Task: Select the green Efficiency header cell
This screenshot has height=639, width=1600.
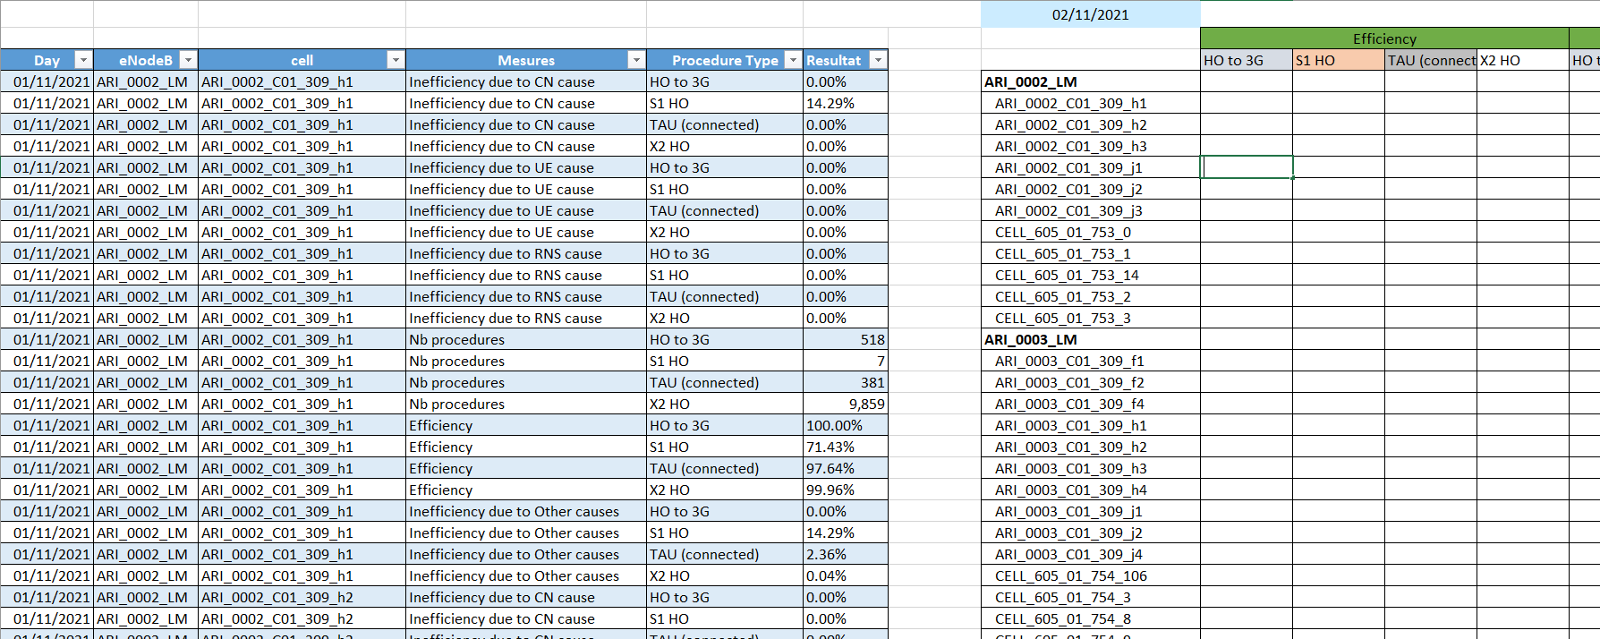Action: [1383, 38]
